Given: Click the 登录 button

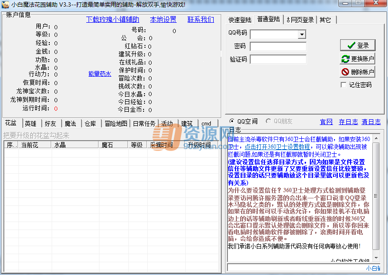Looking at the screenshot, I should (x=358, y=45).
